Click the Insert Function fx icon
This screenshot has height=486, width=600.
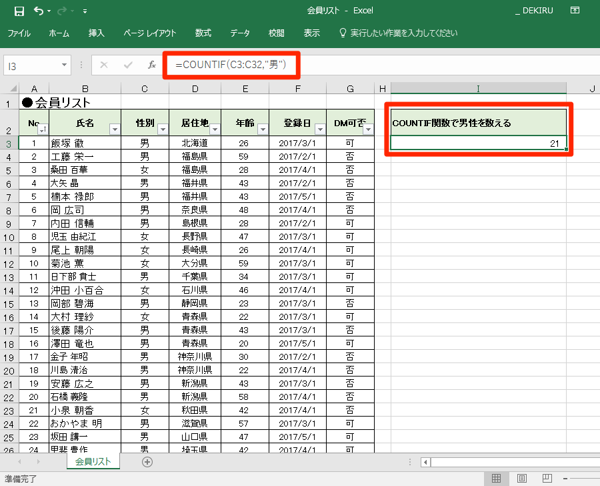coord(152,65)
